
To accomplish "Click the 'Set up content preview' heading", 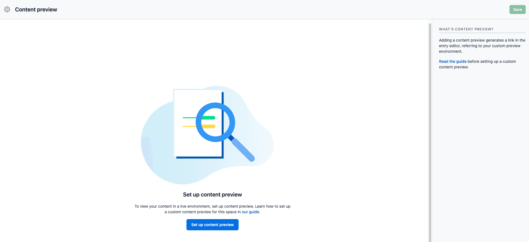I will (x=212, y=195).
